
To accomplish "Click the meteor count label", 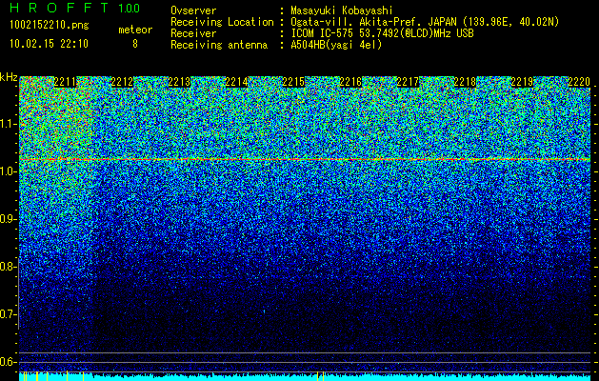I will (x=135, y=30).
